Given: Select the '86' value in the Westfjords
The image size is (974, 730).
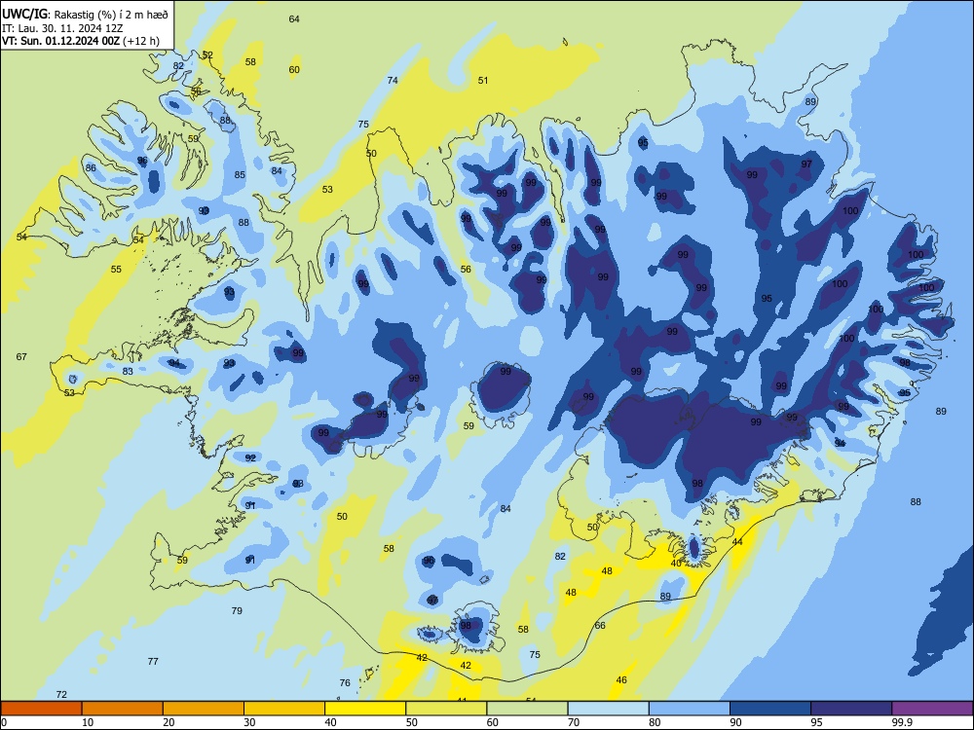Looking at the screenshot, I should pyautogui.click(x=91, y=168).
